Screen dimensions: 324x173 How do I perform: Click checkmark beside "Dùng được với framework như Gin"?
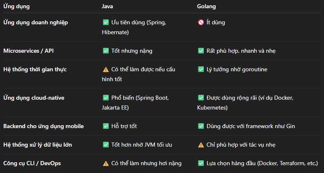pyautogui.click(x=201, y=126)
